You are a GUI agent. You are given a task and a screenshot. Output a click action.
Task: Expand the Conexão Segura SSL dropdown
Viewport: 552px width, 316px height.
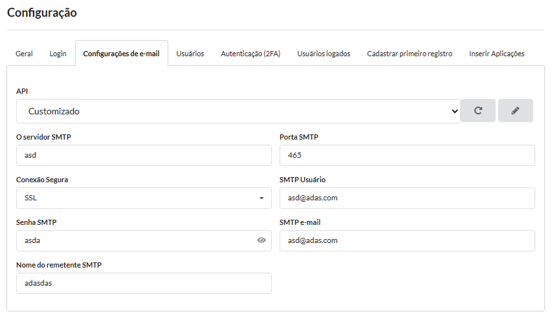[x=144, y=198]
